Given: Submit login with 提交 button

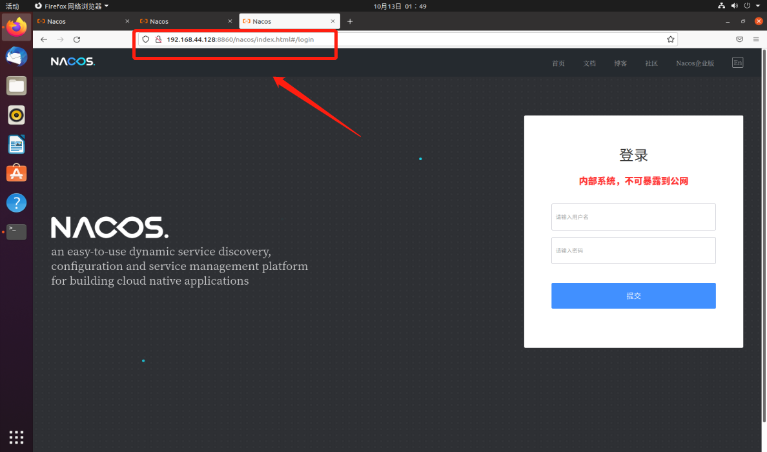Looking at the screenshot, I should pos(633,296).
